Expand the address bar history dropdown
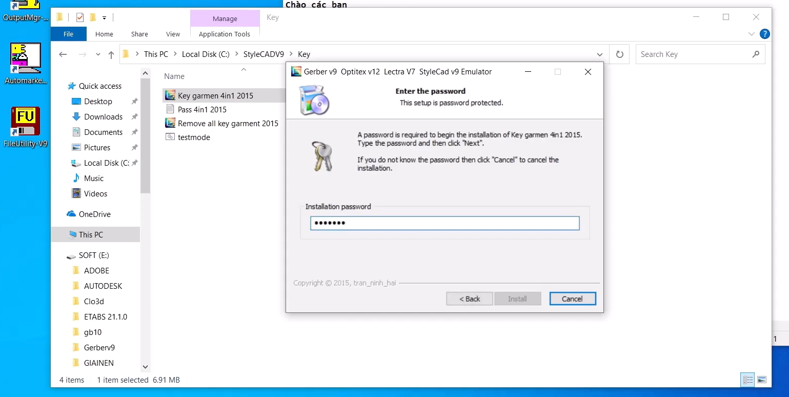 [600, 54]
